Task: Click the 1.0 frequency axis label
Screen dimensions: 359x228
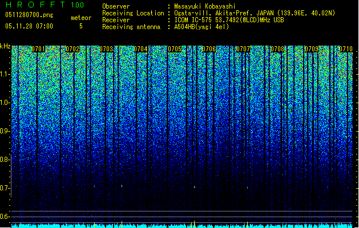Action: (5, 103)
